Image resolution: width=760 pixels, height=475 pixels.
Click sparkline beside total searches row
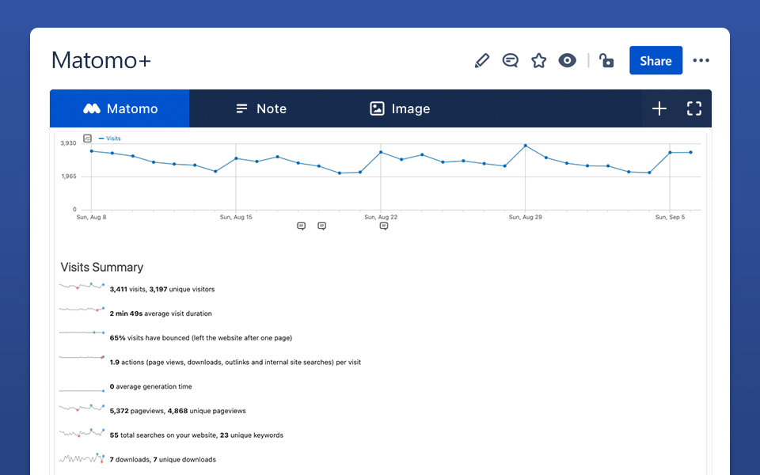[x=82, y=433]
